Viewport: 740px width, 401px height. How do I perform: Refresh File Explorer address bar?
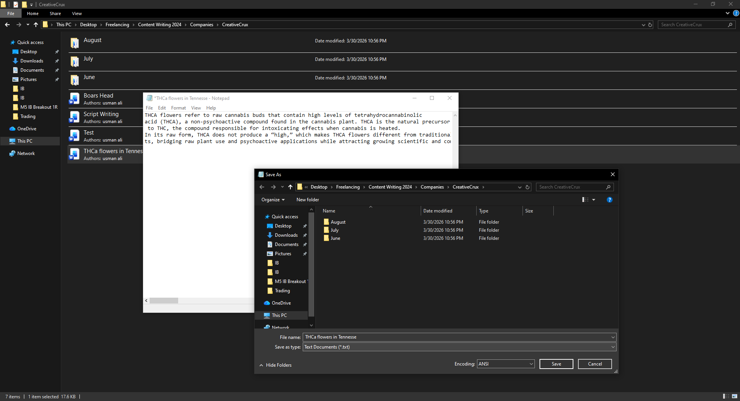650,25
